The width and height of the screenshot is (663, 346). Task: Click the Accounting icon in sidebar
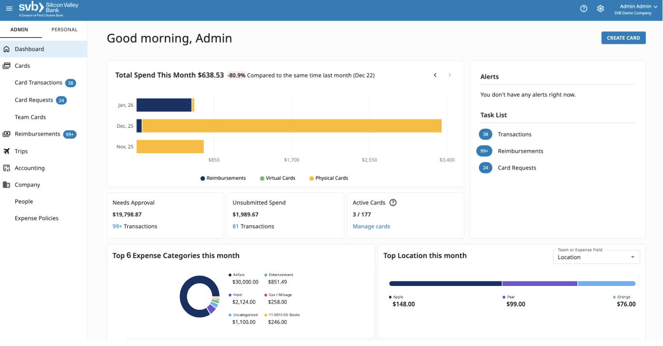[x=7, y=168]
